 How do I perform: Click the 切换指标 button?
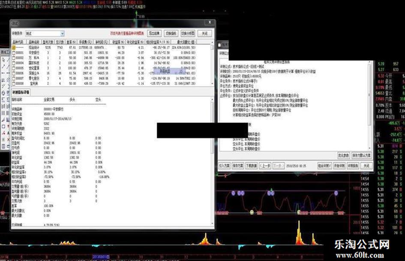[171, 33]
